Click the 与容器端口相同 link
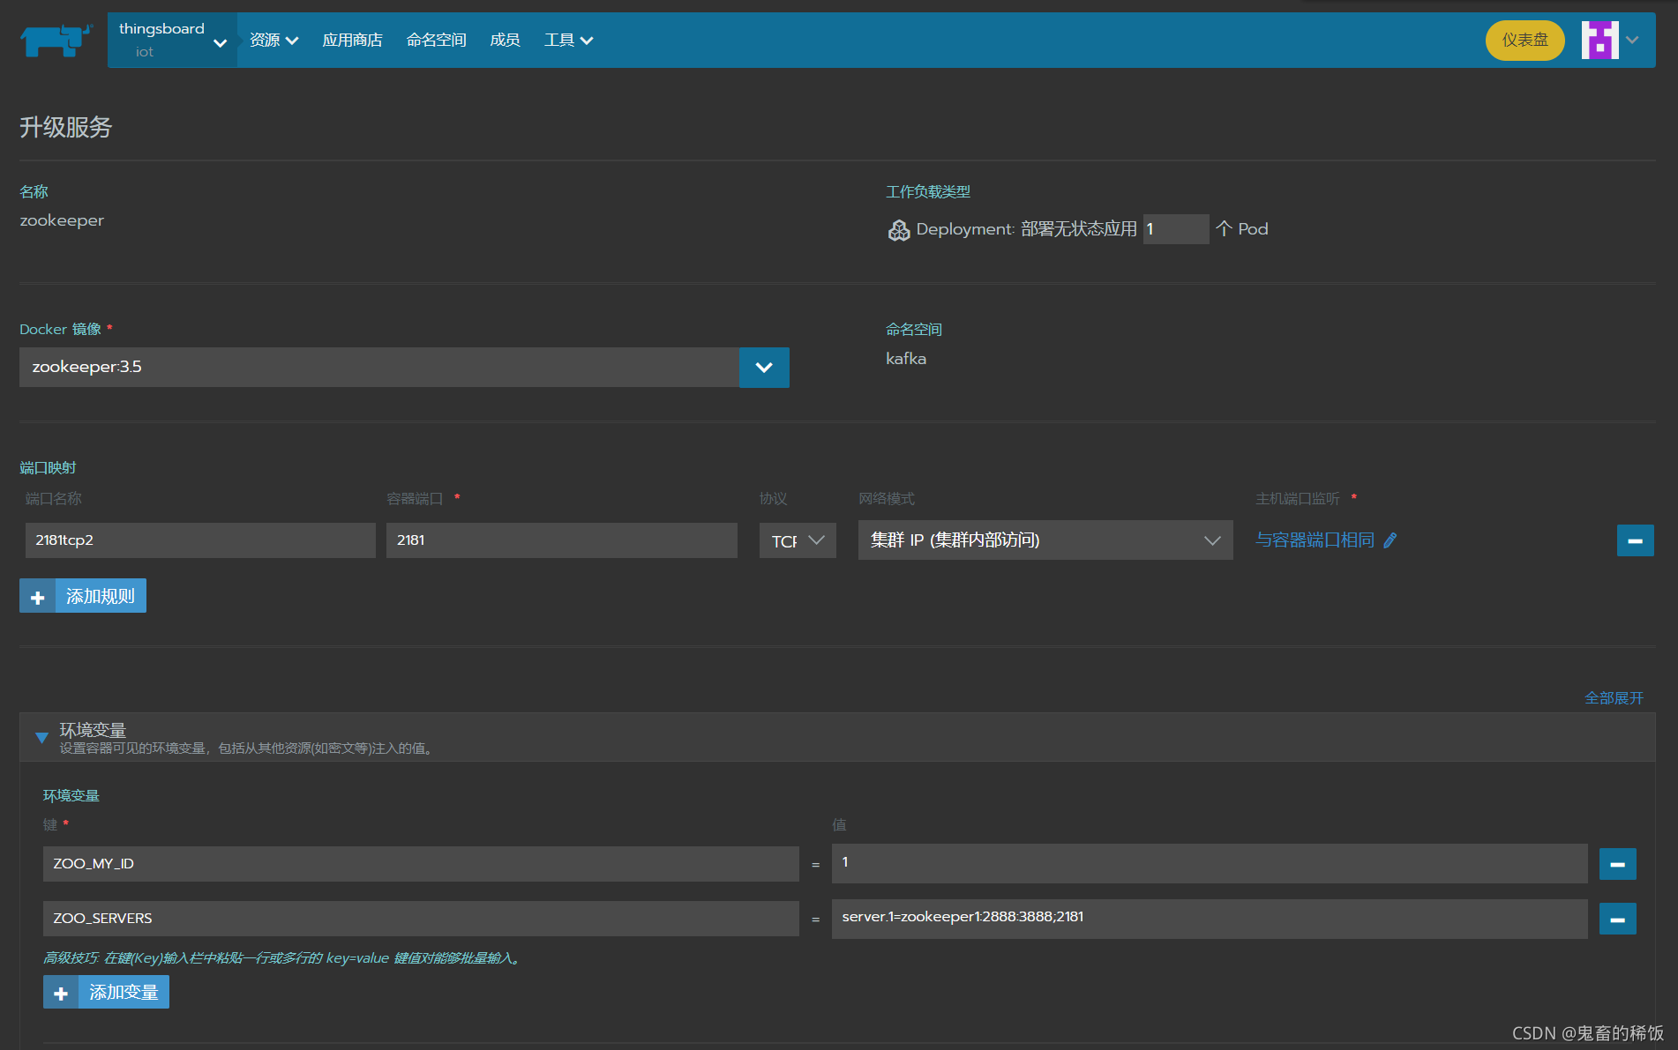Screen dimensions: 1678x1050 [1315, 540]
